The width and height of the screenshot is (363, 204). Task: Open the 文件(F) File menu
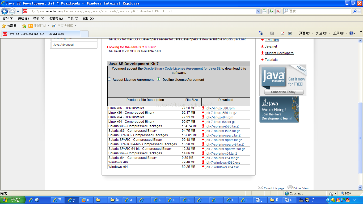click(8, 19)
